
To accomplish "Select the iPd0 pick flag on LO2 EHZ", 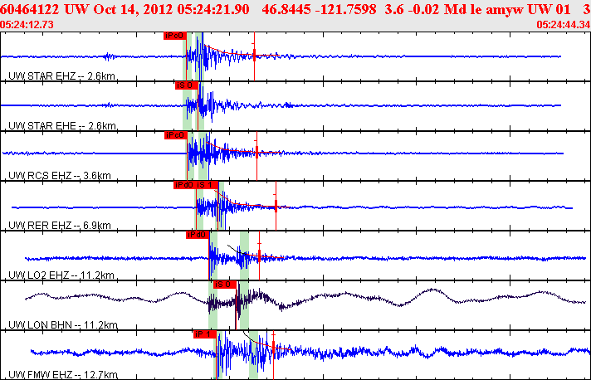I will pos(198,235).
